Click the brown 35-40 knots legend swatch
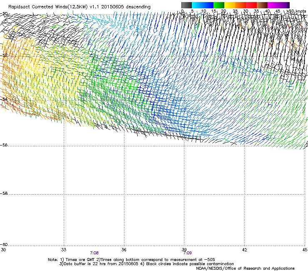The height and width of the screenshot is (271, 308). pyautogui.click(x=262, y=5)
